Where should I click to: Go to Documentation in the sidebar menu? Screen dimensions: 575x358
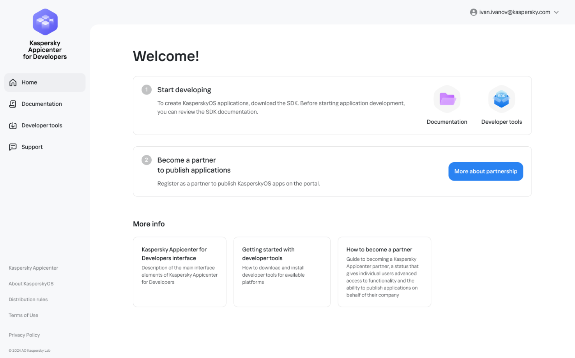(x=42, y=104)
